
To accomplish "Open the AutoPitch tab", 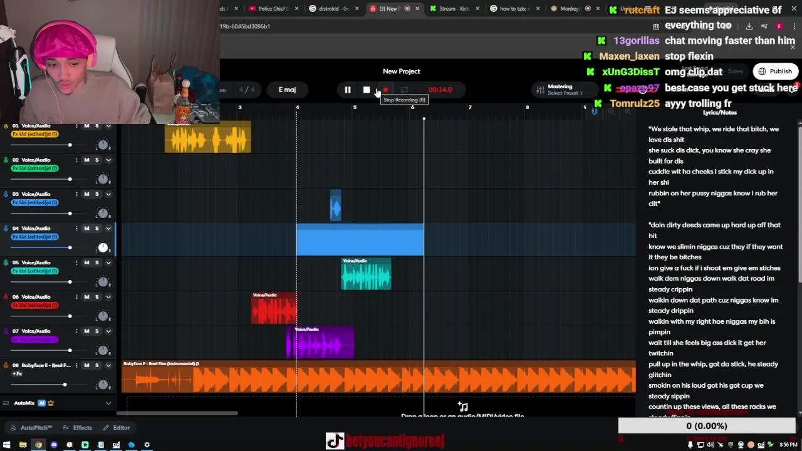I will (x=31, y=428).
